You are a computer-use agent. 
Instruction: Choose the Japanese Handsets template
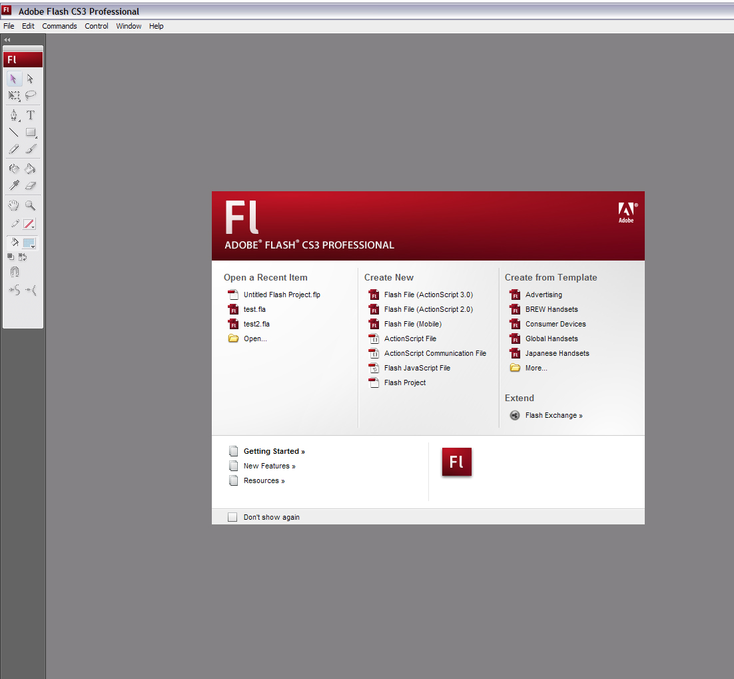pos(550,353)
